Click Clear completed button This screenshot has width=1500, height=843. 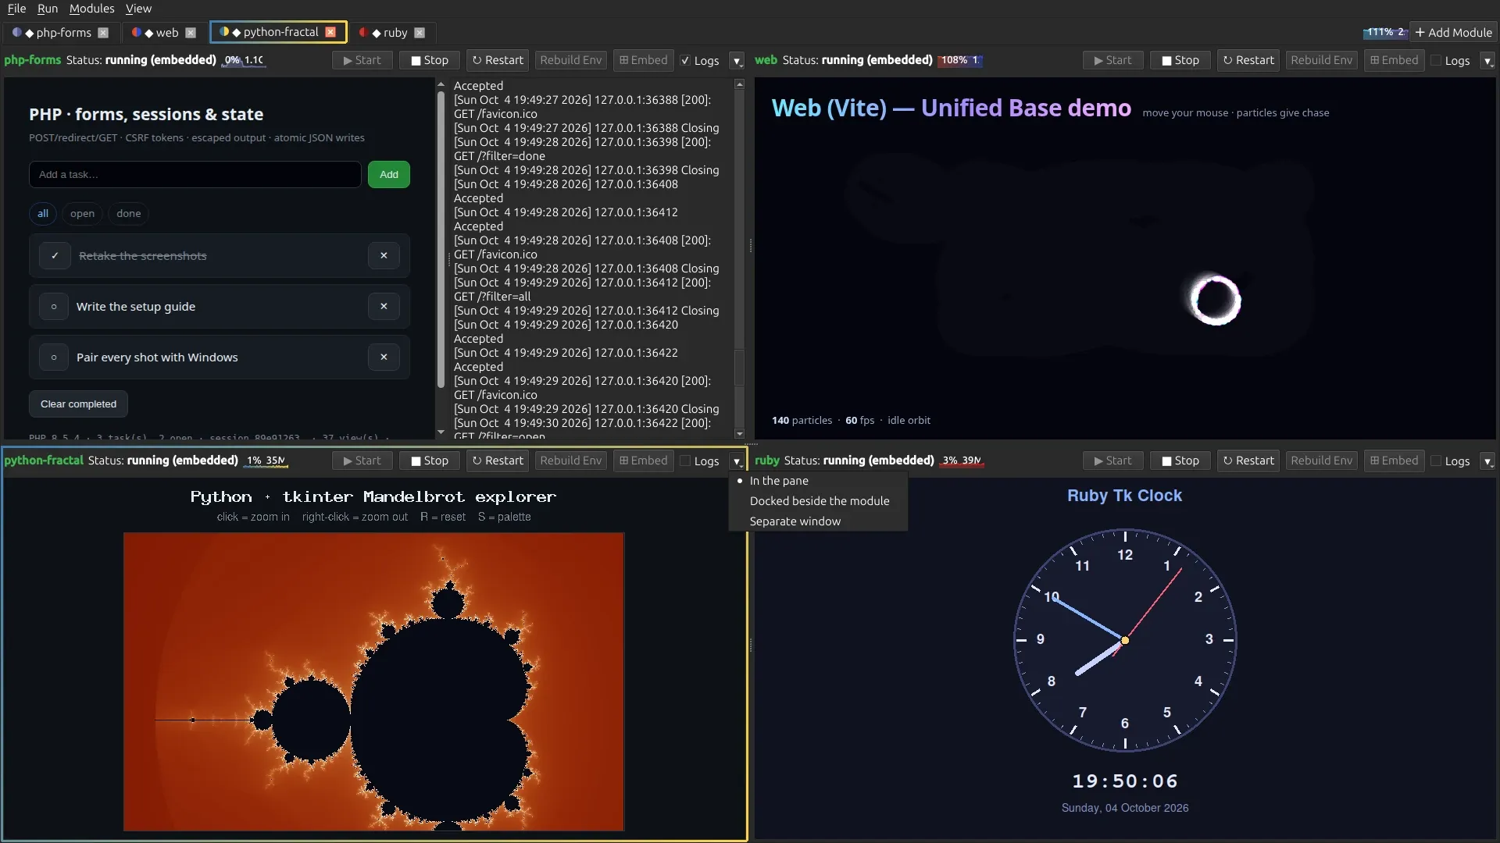[78, 404]
